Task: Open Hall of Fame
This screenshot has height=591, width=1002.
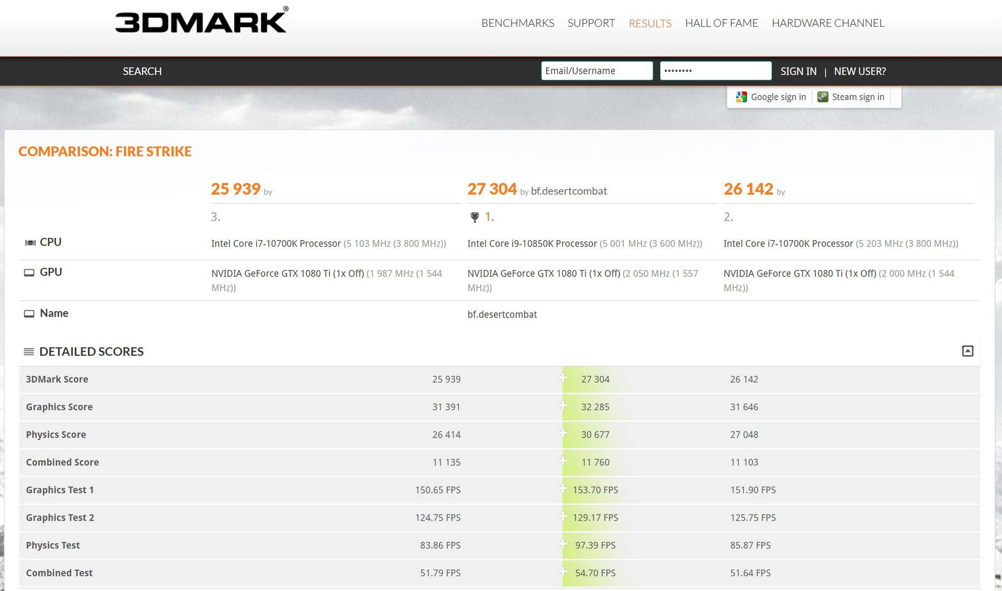Action: [x=722, y=23]
